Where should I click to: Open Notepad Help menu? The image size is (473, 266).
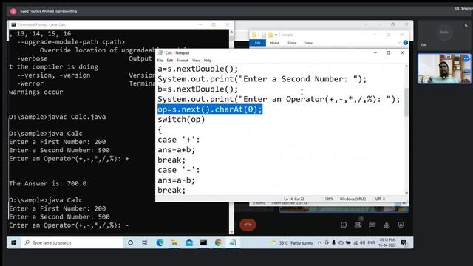pos(208,61)
